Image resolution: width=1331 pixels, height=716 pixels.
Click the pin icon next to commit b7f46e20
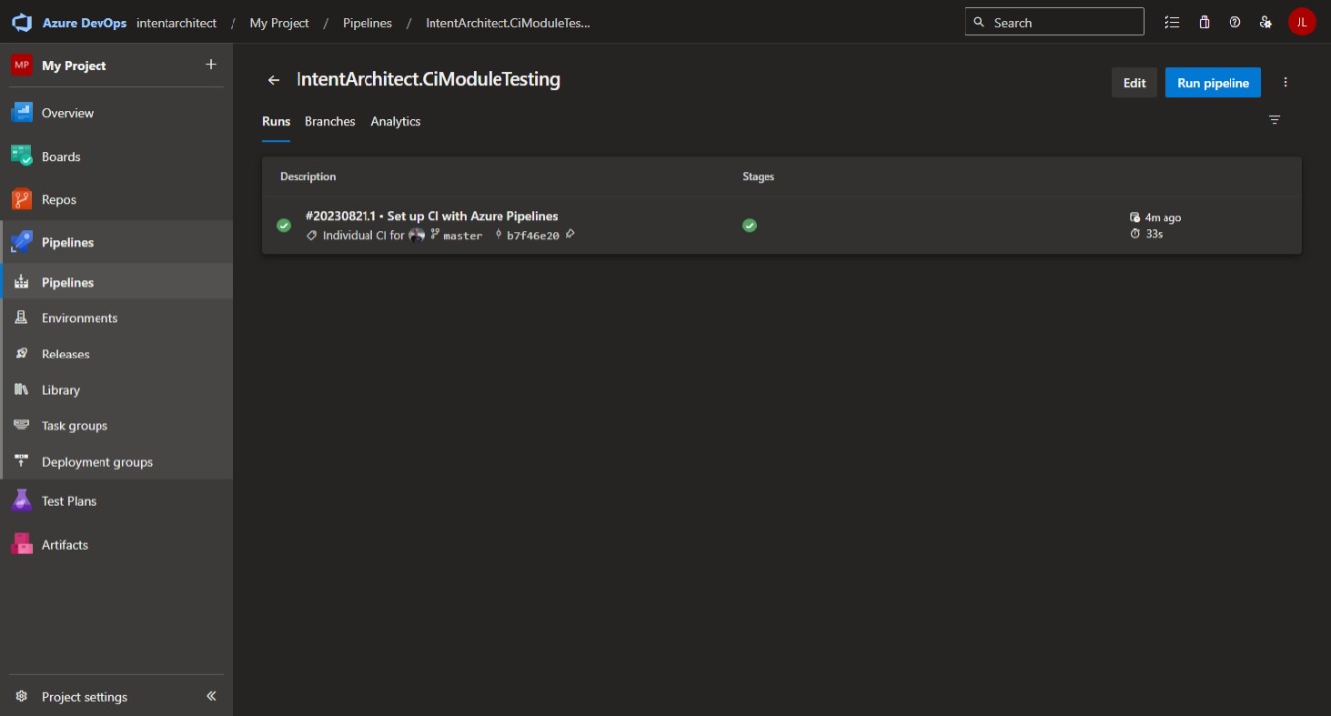tap(570, 235)
